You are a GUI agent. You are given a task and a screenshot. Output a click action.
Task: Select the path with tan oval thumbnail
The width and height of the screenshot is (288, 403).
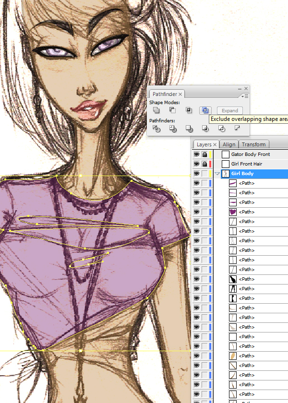click(x=233, y=356)
